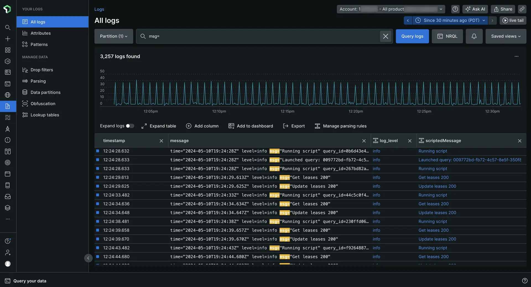Screen dimensions: 531x287
Task: Click Export
Action: (294, 126)
